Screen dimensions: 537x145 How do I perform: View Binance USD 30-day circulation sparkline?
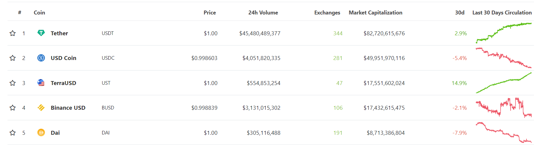click(x=504, y=108)
